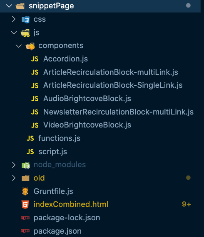
Task: Click the modified dot on the old folder
Action: click(188, 178)
